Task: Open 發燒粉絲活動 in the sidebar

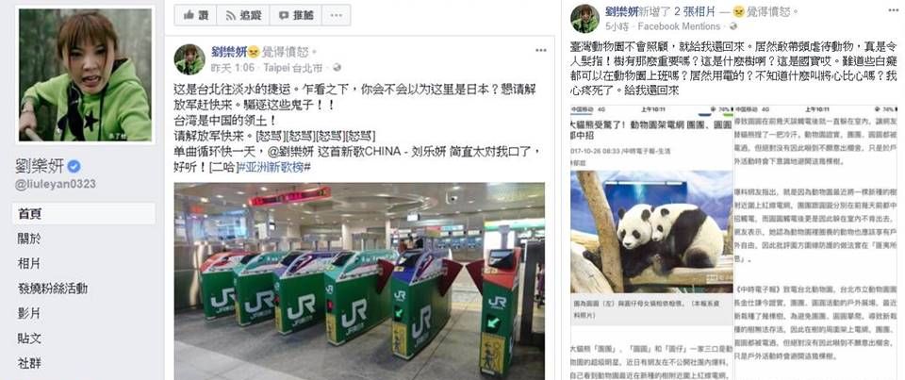Action: point(53,289)
